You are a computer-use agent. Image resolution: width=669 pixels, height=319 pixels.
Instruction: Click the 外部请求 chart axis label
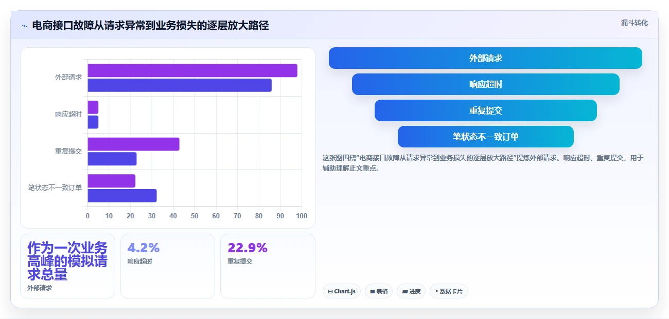(x=68, y=78)
